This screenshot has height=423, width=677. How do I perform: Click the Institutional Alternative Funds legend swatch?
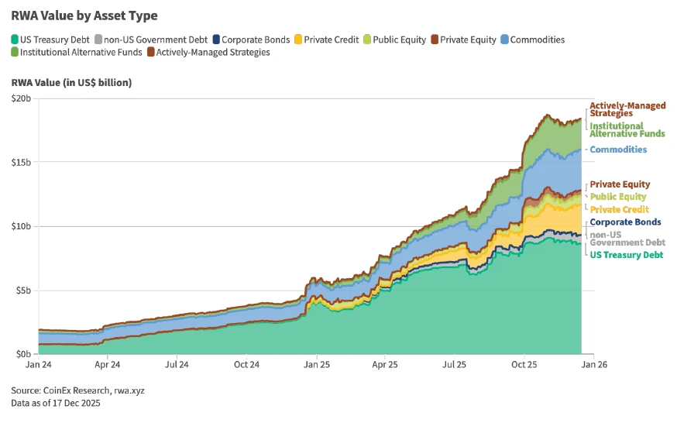click(x=15, y=53)
